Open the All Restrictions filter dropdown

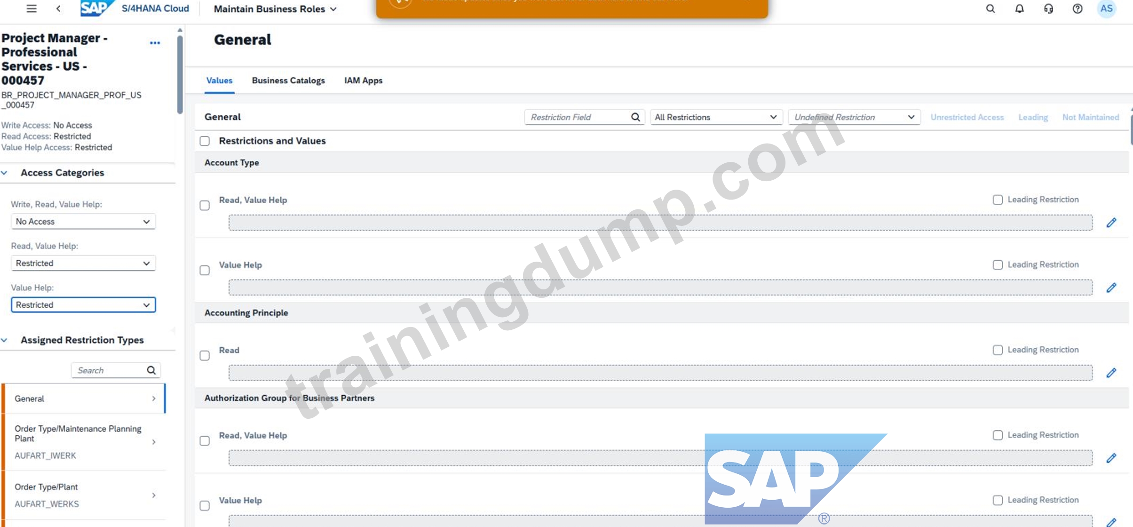716,117
